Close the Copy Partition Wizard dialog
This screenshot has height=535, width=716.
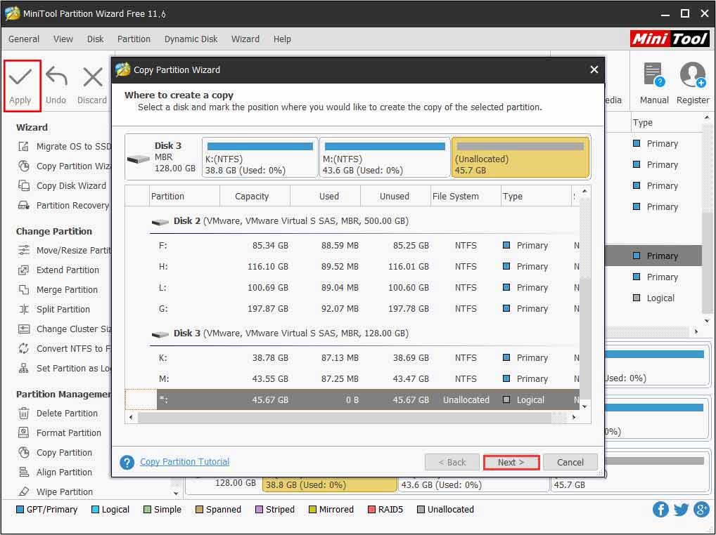[594, 70]
